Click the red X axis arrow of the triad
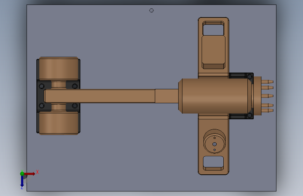The image size is (303, 196). 30,174
